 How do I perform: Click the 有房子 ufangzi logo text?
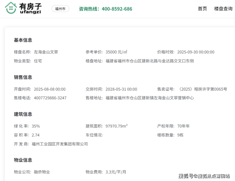30,9
